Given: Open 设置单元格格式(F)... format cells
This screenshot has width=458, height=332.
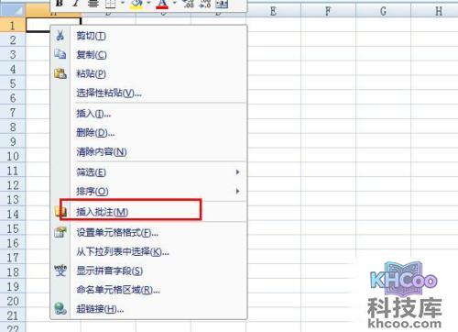Looking at the screenshot, I should pyautogui.click(x=148, y=233).
